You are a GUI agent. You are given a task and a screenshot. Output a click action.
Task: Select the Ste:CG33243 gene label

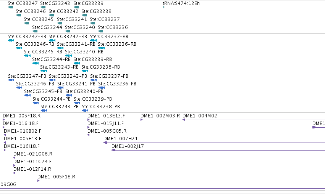click(x=55, y=3)
